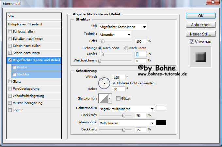Click the black Tiefenmodus color swatch
This screenshot has height=147, width=222.
[x=161, y=123]
